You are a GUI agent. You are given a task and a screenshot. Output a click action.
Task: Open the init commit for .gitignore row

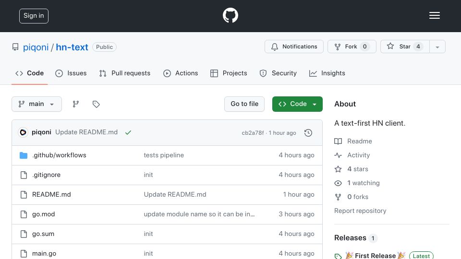pos(148,175)
